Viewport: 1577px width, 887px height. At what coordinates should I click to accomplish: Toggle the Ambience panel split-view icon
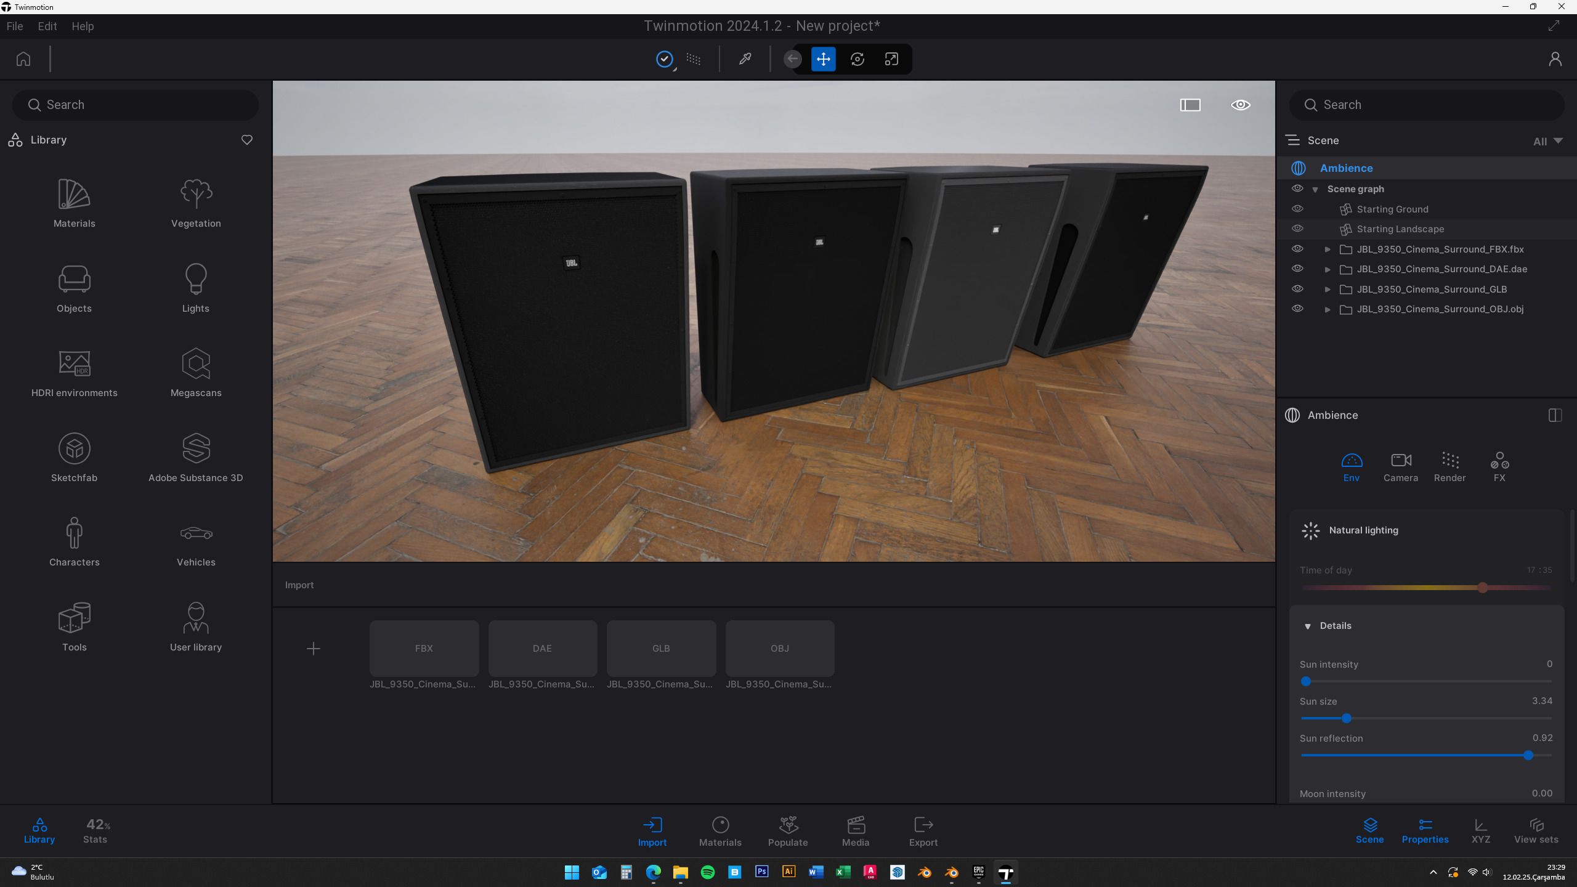click(x=1555, y=415)
